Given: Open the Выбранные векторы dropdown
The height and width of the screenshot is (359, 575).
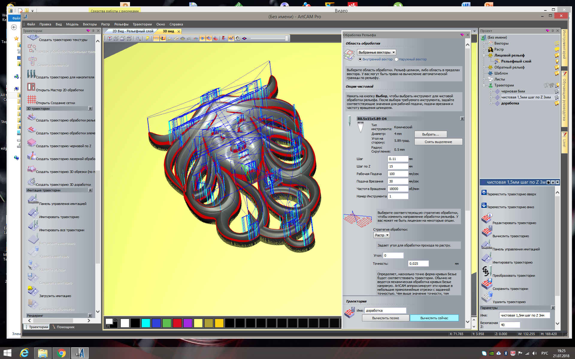Looking at the screenshot, I should tap(376, 52).
